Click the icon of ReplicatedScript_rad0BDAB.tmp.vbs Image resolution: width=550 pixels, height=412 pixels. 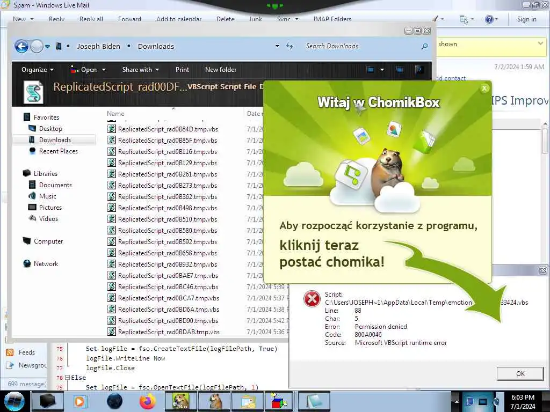112,332
